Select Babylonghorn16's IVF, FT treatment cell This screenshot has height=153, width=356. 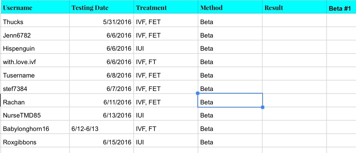[166, 129]
